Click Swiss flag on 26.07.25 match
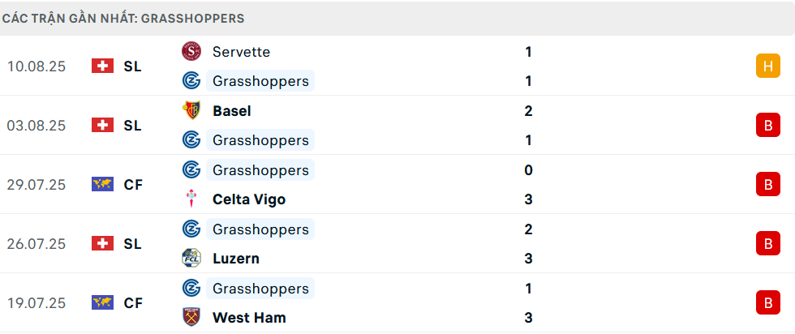 [x=103, y=244]
